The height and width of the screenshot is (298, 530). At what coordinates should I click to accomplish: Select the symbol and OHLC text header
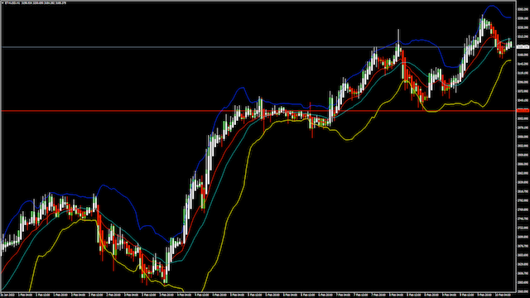[x=35, y=3]
